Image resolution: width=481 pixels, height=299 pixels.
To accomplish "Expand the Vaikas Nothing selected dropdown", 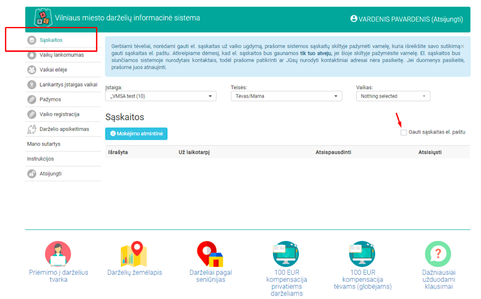I will pos(393,97).
